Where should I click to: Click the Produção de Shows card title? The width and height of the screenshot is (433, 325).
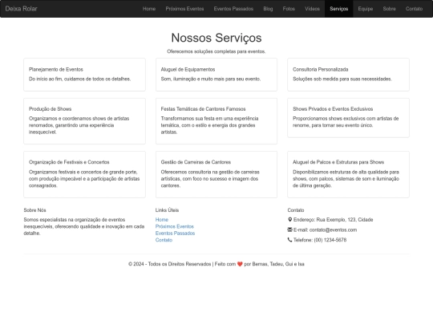(x=51, y=109)
